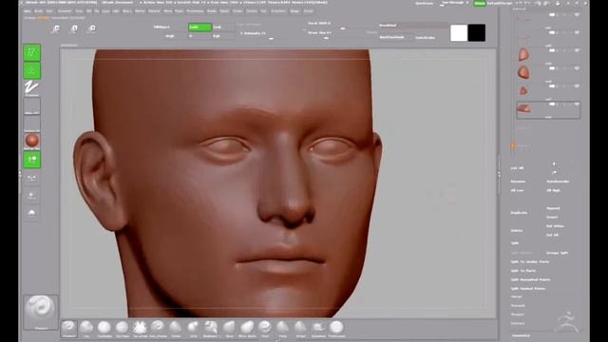The height and width of the screenshot is (342, 608).
Task: Select the Move brush
Action: click(x=229, y=329)
